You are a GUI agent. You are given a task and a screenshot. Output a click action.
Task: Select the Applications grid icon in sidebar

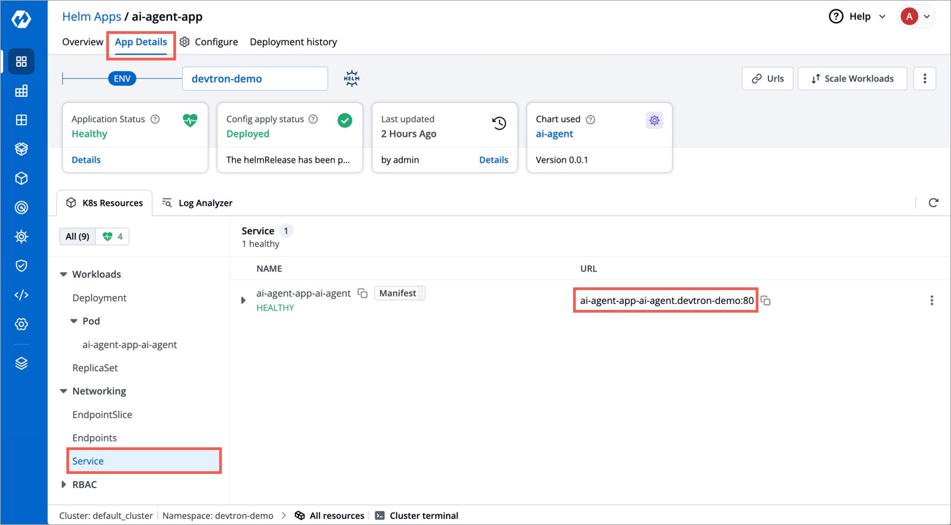pyautogui.click(x=21, y=61)
